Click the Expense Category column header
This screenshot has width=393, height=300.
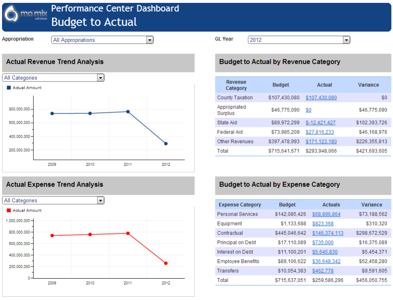coord(240,205)
